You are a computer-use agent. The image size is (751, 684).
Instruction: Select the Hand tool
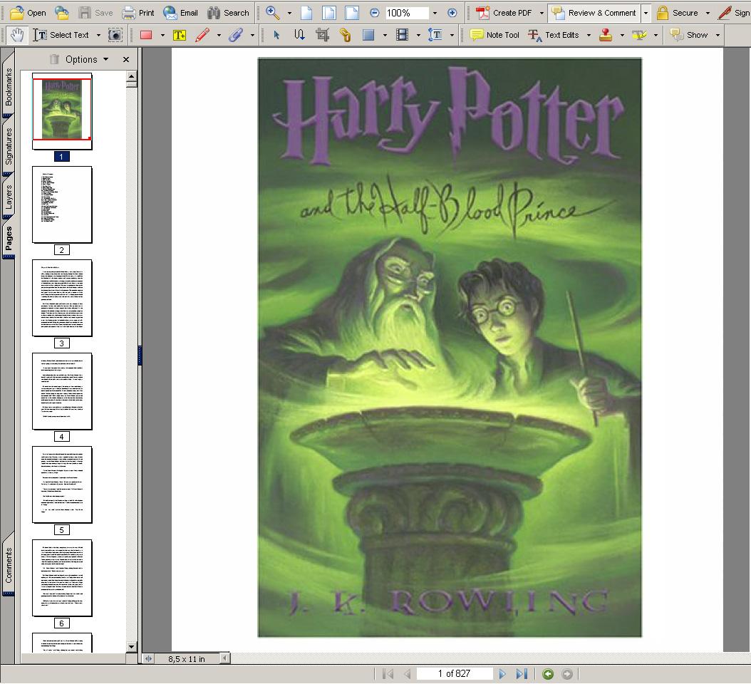(16, 35)
